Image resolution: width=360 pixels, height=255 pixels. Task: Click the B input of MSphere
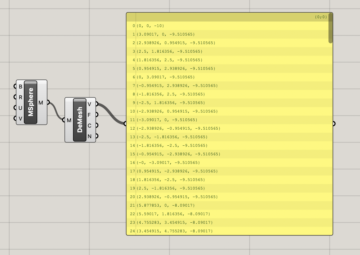click(20, 86)
